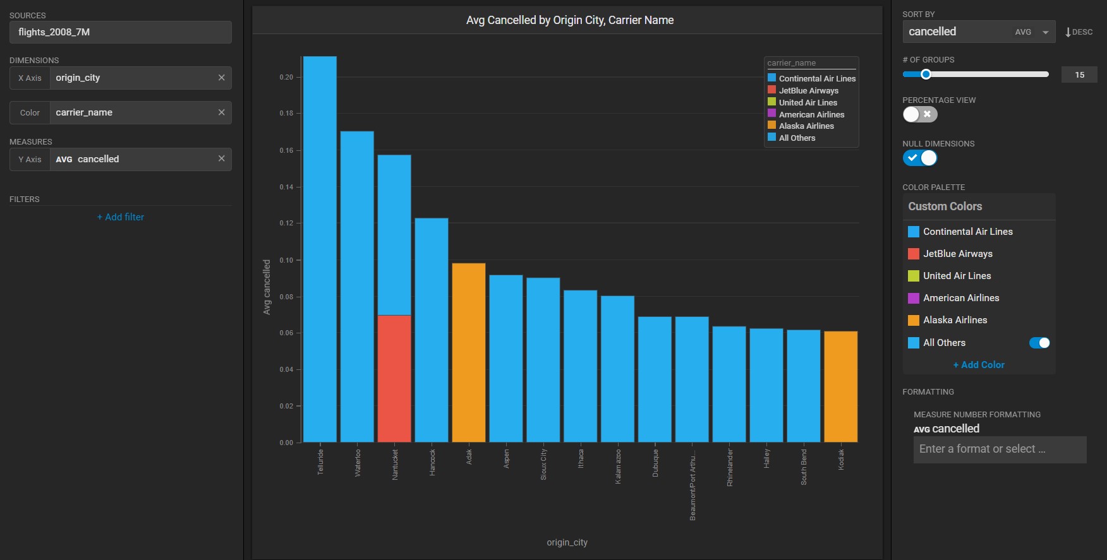The image size is (1107, 560).
Task: Click JetBlue Airways red color swatch in palette
Action: click(913, 254)
